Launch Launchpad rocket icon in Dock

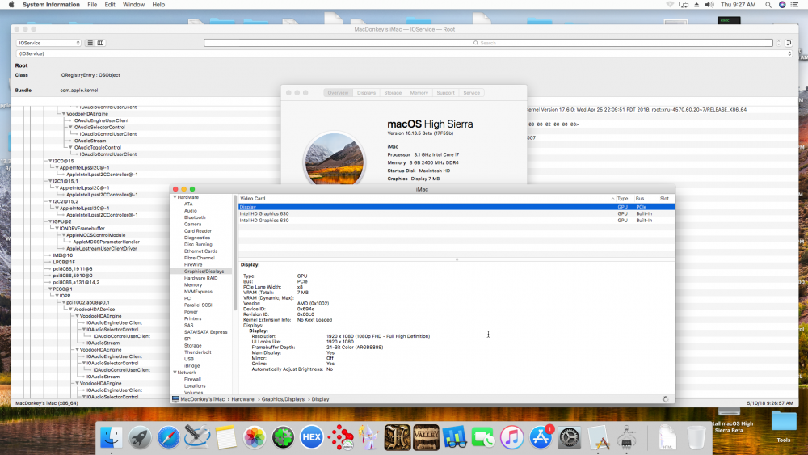click(x=140, y=437)
